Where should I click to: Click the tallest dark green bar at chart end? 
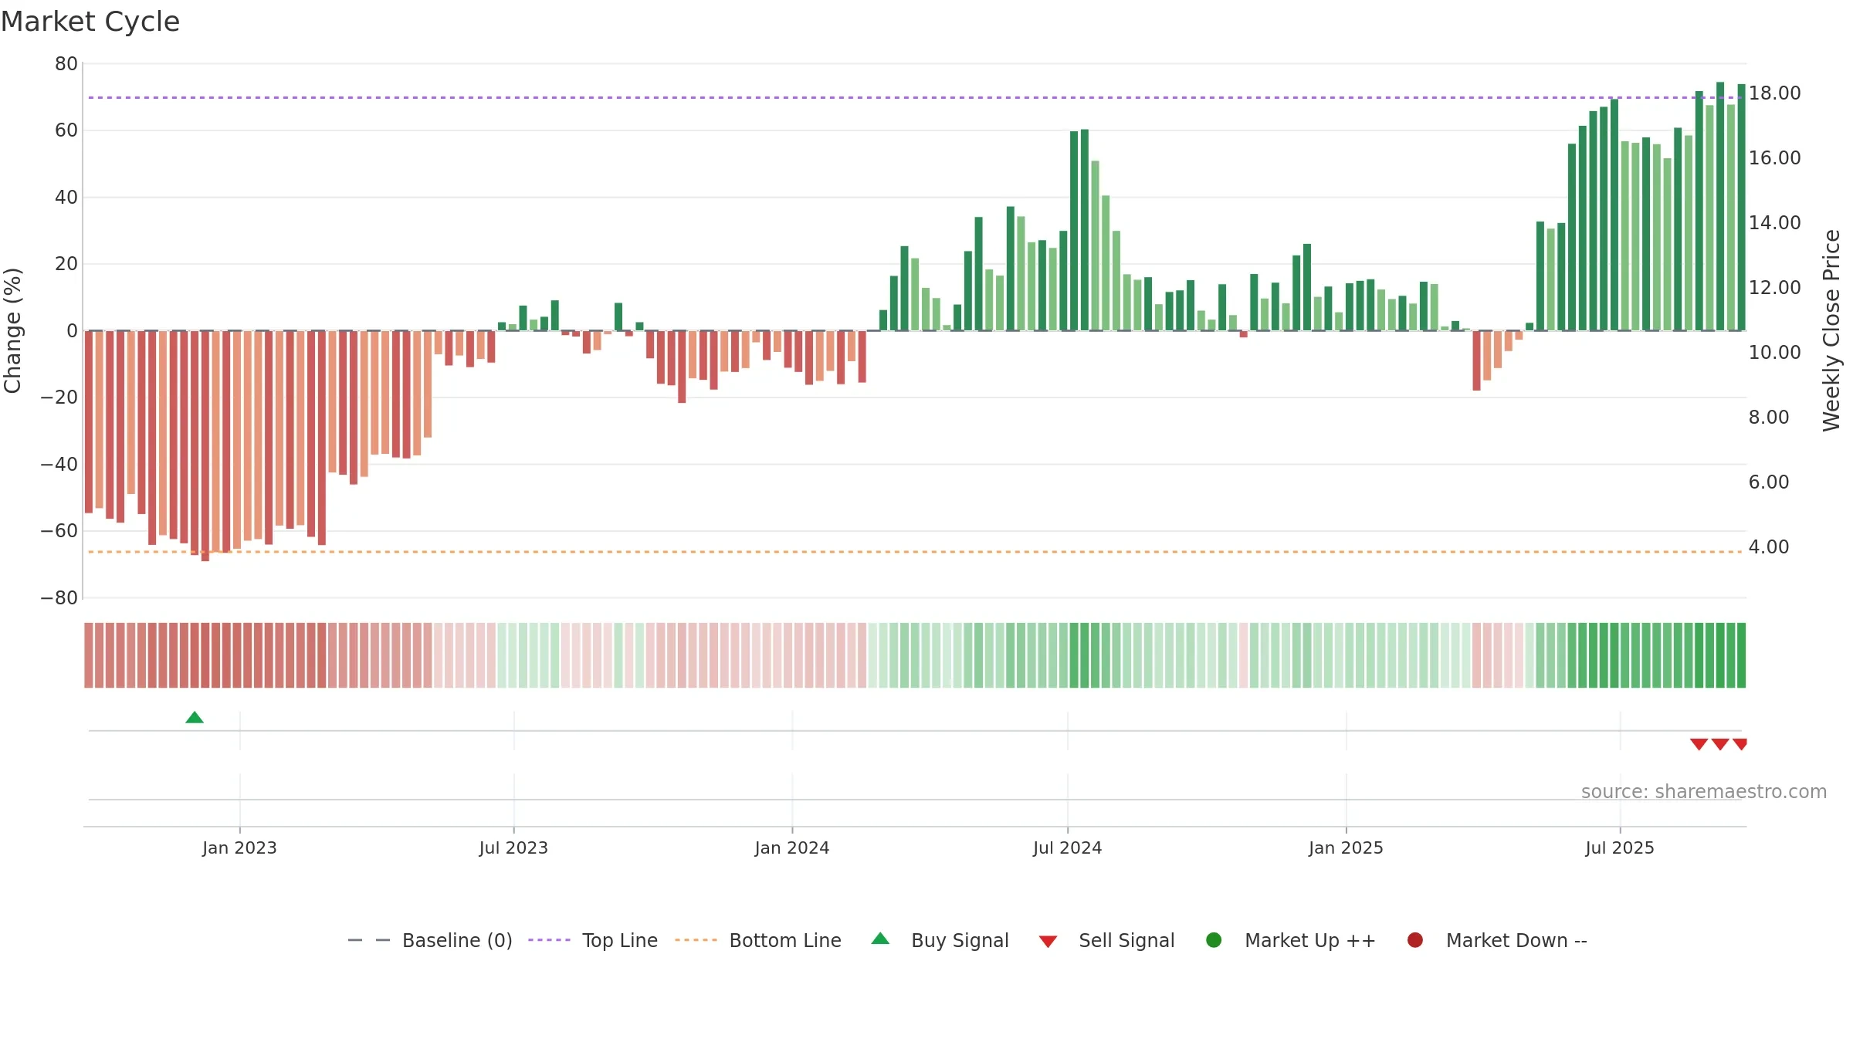coord(1720,206)
